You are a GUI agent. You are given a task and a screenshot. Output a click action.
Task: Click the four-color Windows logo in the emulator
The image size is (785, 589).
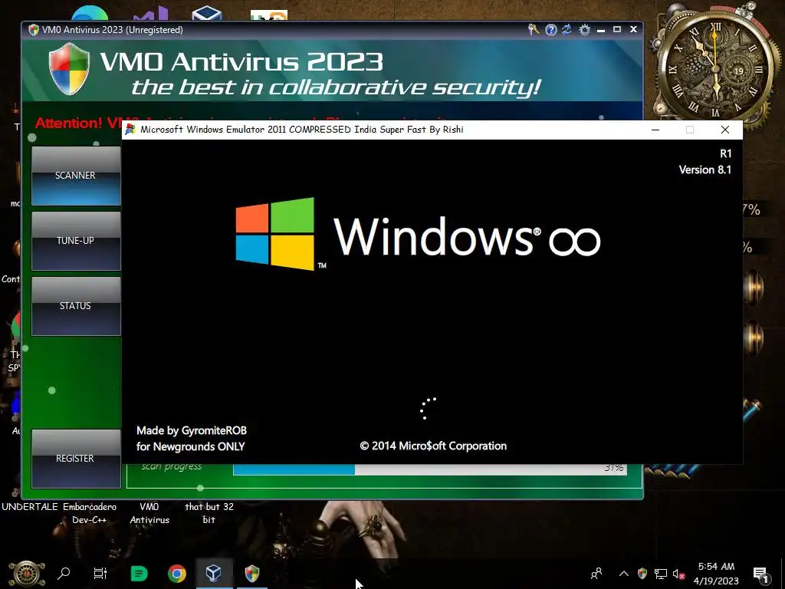(275, 233)
